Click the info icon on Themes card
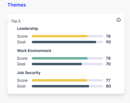 [119, 20]
